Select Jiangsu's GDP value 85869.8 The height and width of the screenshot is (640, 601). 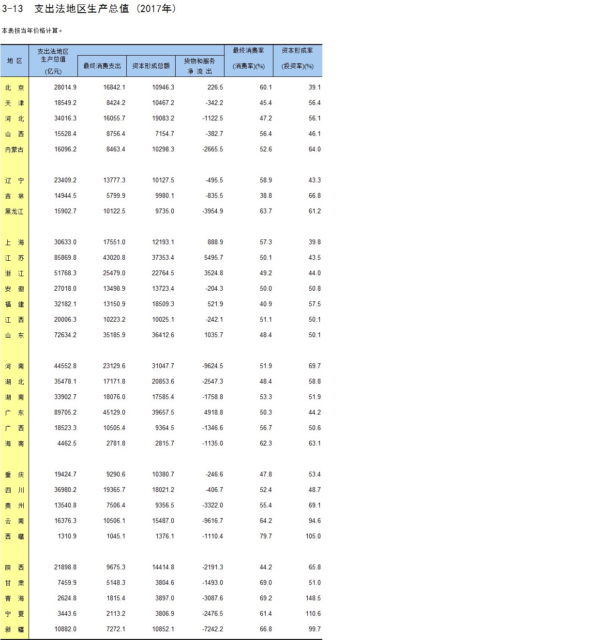pos(65,258)
